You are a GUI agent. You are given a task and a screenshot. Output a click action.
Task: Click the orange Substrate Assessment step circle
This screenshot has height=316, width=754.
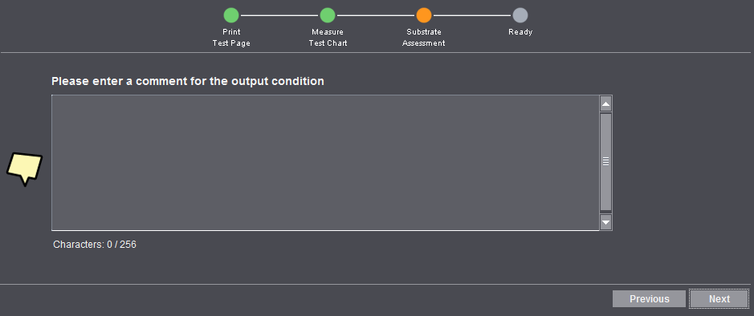424,15
